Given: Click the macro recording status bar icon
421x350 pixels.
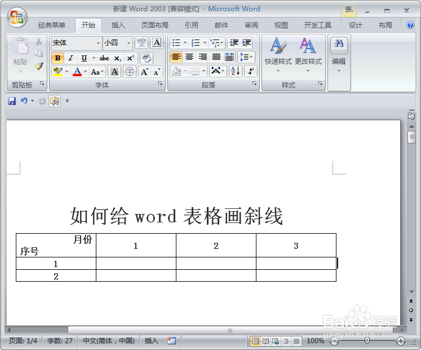Looking at the screenshot, I should point(171,341).
